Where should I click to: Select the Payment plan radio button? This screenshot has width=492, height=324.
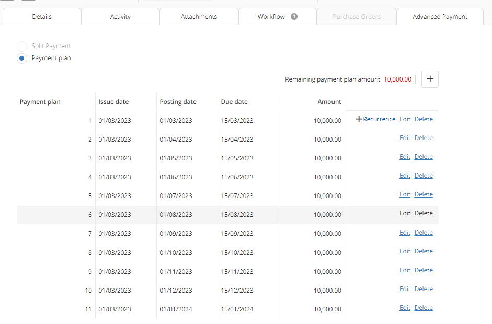pyautogui.click(x=22, y=59)
